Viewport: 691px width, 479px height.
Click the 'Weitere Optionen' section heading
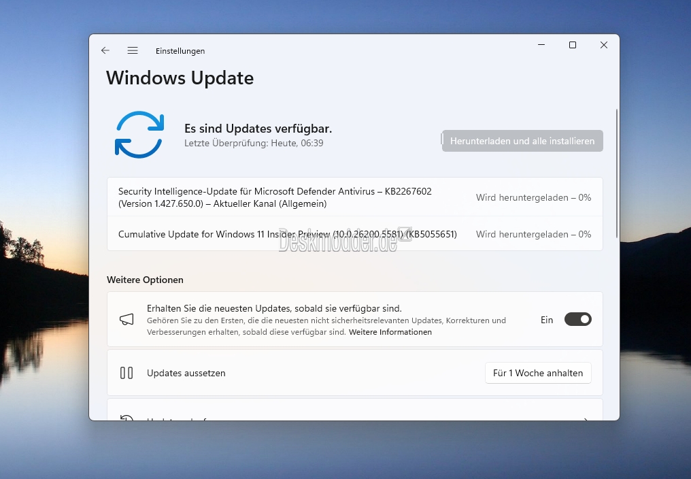tap(145, 280)
